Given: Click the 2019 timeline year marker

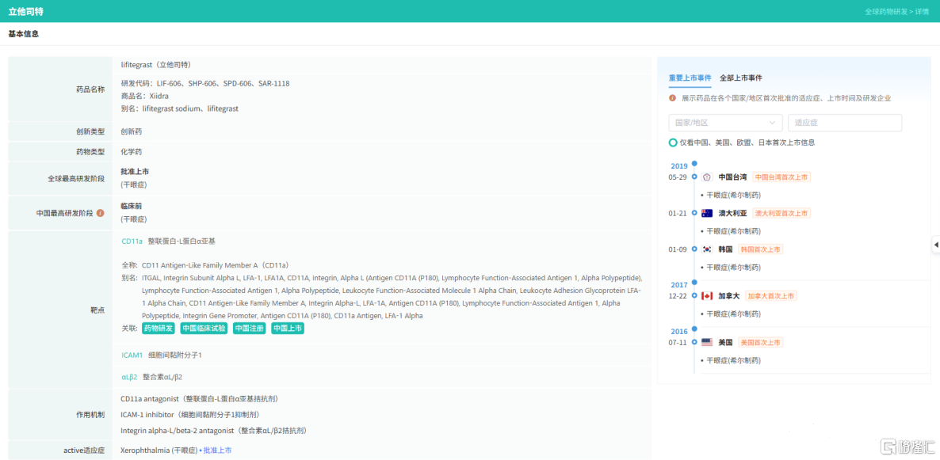Looking at the screenshot, I should (x=678, y=166).
